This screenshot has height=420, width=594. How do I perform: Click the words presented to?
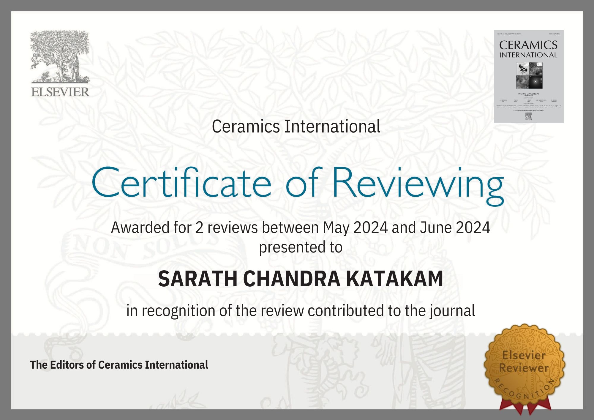coord(301,247)
